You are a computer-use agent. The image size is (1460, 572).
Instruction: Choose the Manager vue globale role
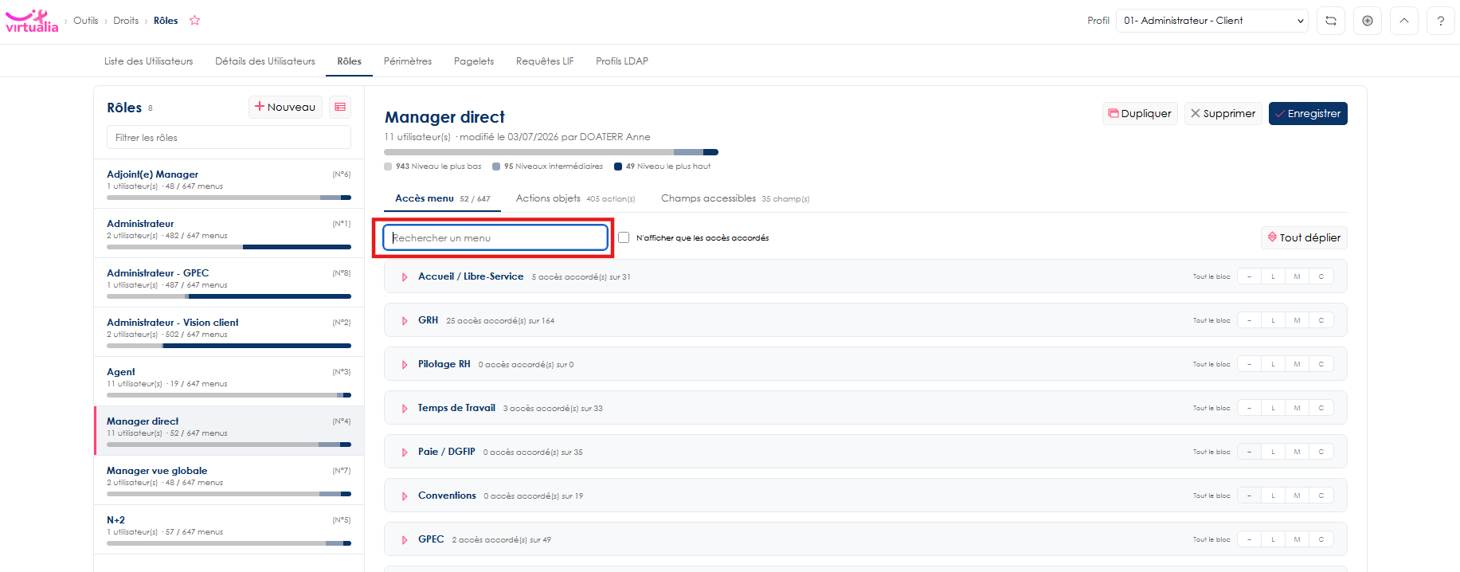click(x=229, y=480)
